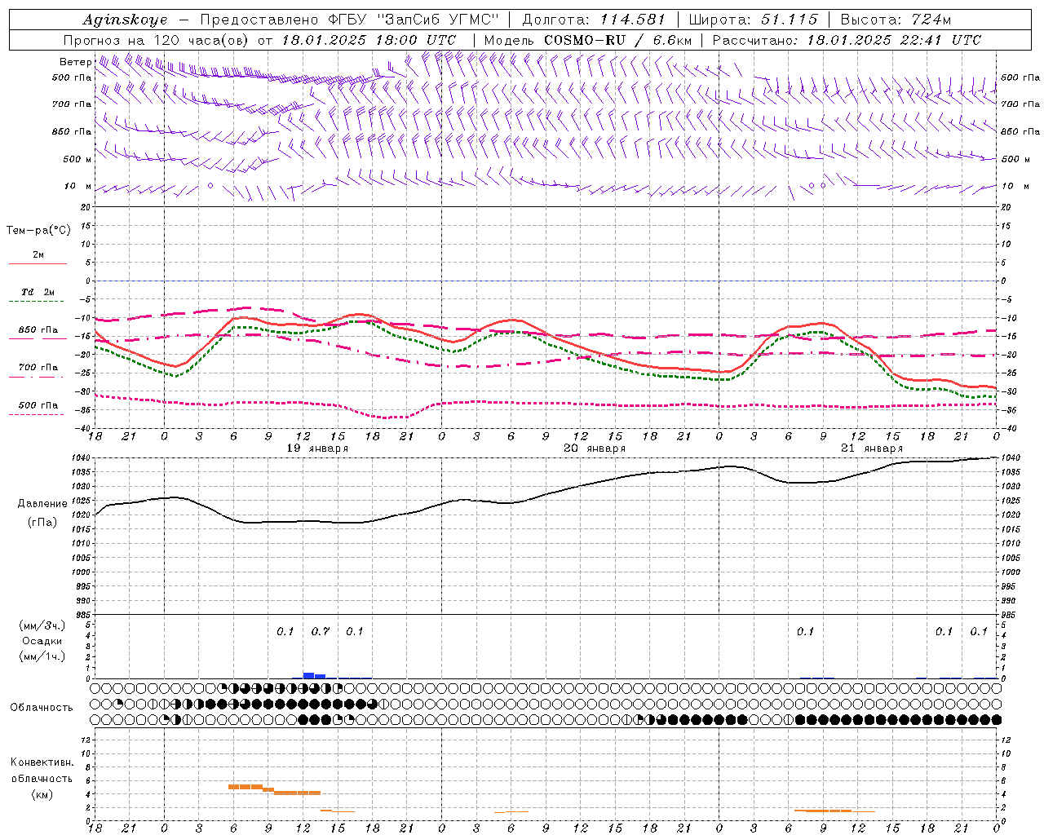The image size is (1044, 835).
Task: Click the blue precipitation bar under 0.7
Action: pyautogui.click(x=313, y=675)
